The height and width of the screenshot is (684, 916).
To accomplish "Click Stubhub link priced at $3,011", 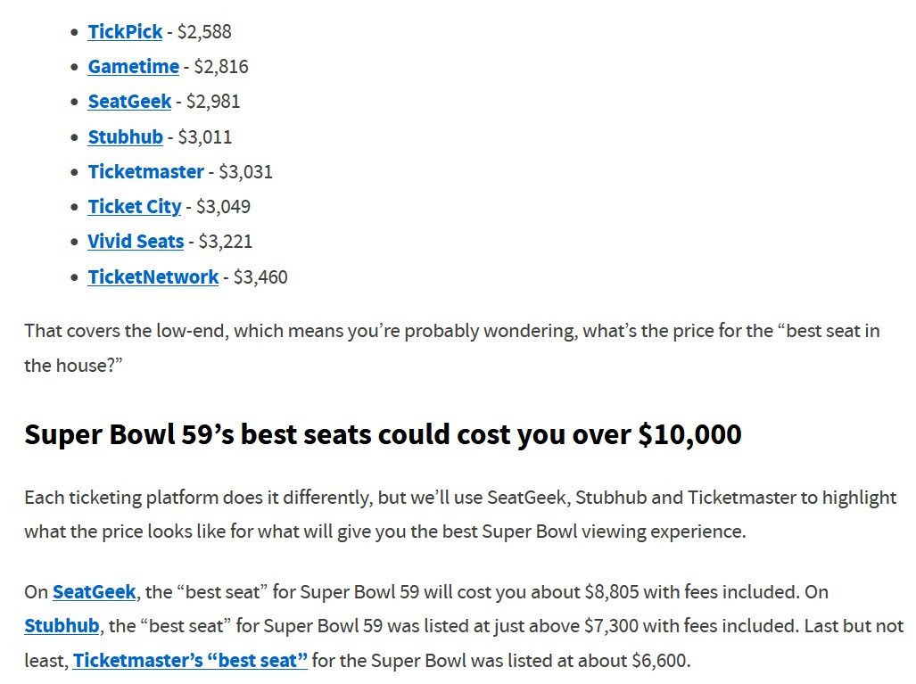I will pos(125,136).
